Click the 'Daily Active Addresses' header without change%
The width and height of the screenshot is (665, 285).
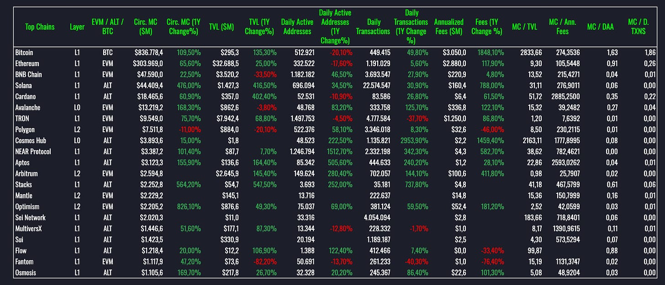(297, 27)
